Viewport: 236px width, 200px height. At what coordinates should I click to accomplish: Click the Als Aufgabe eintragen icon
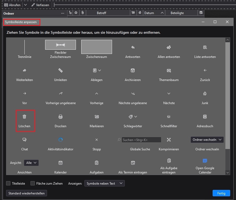click(x=169, y=161)
